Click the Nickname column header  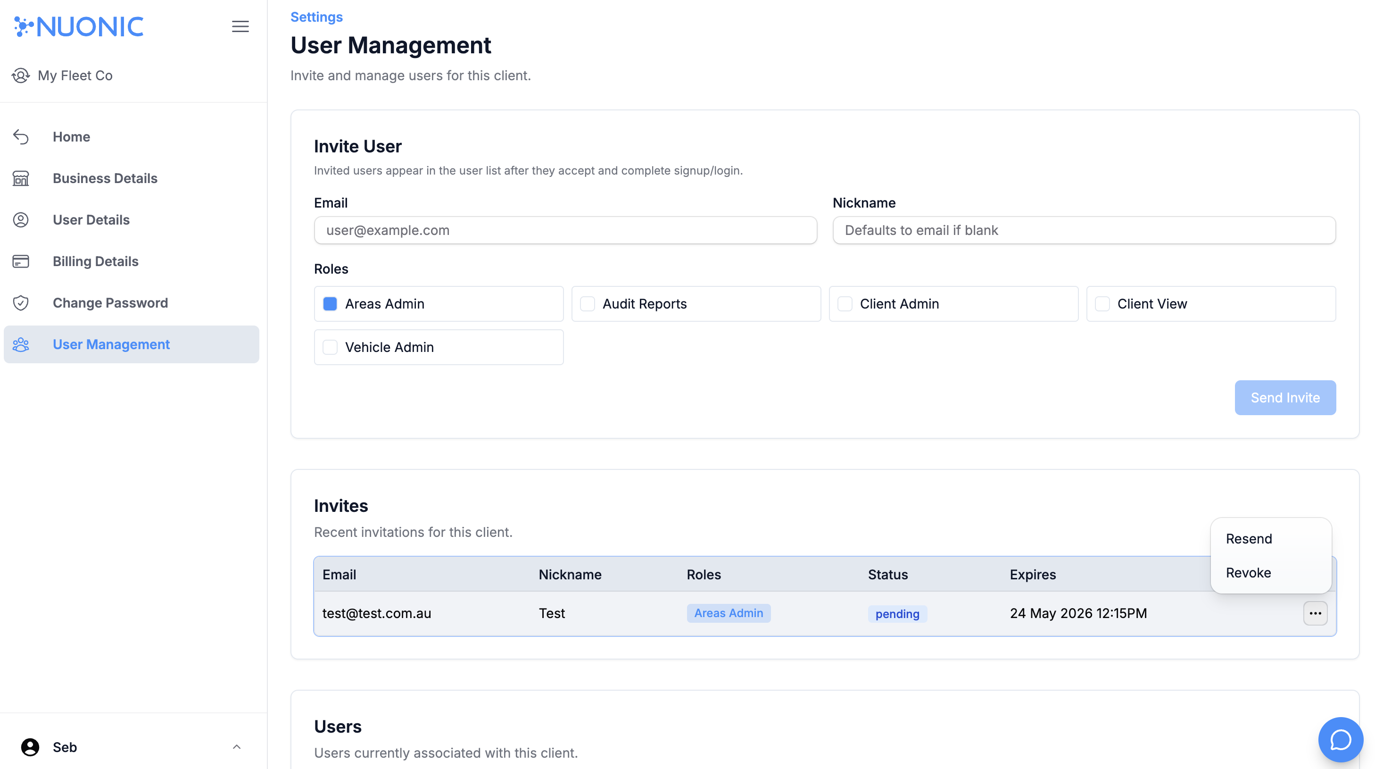pos(570,575)
